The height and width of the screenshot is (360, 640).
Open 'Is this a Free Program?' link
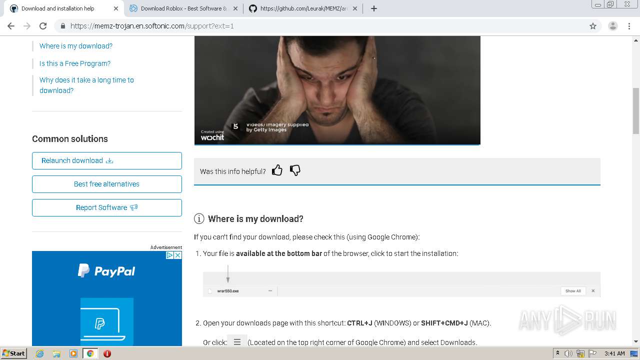(x=75, y=63)
